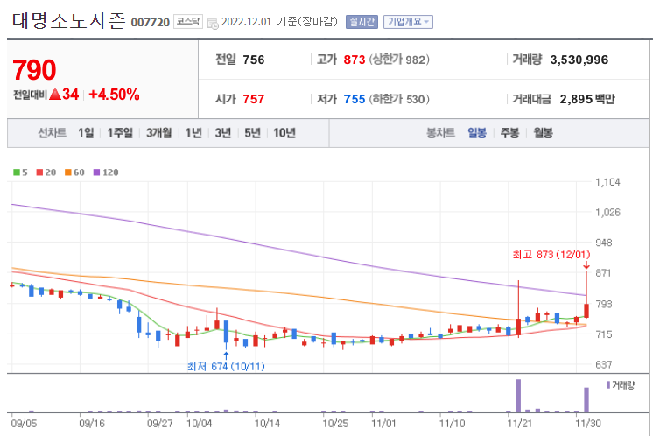Click the 2022.12.01 기준(장마감) date text
This screenshot has height=436, width=653.
(279, 22)
